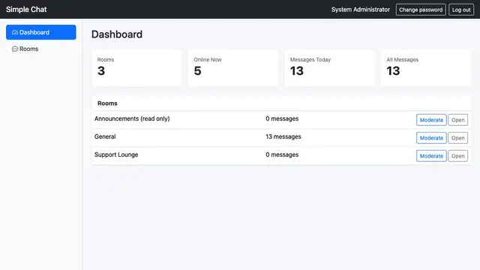Click the Dashboard speedometer icon in the sidebar
480x270 pixels.
[15, 32]
